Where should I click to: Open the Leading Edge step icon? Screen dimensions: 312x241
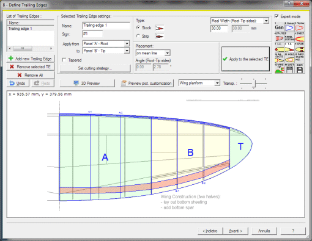(x=279, y=48)
